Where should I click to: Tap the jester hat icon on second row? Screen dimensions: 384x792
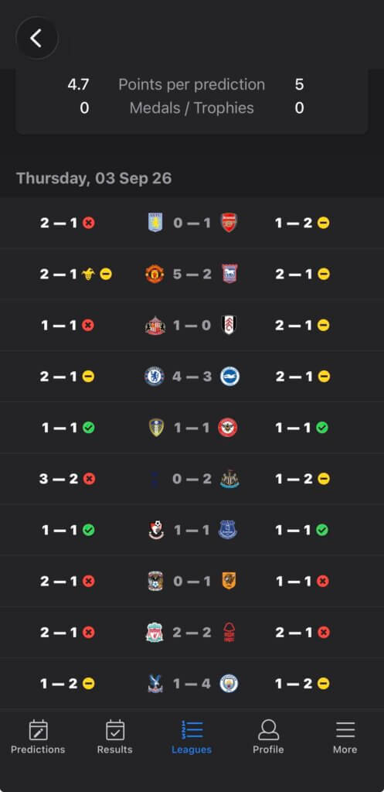point(88,275)
